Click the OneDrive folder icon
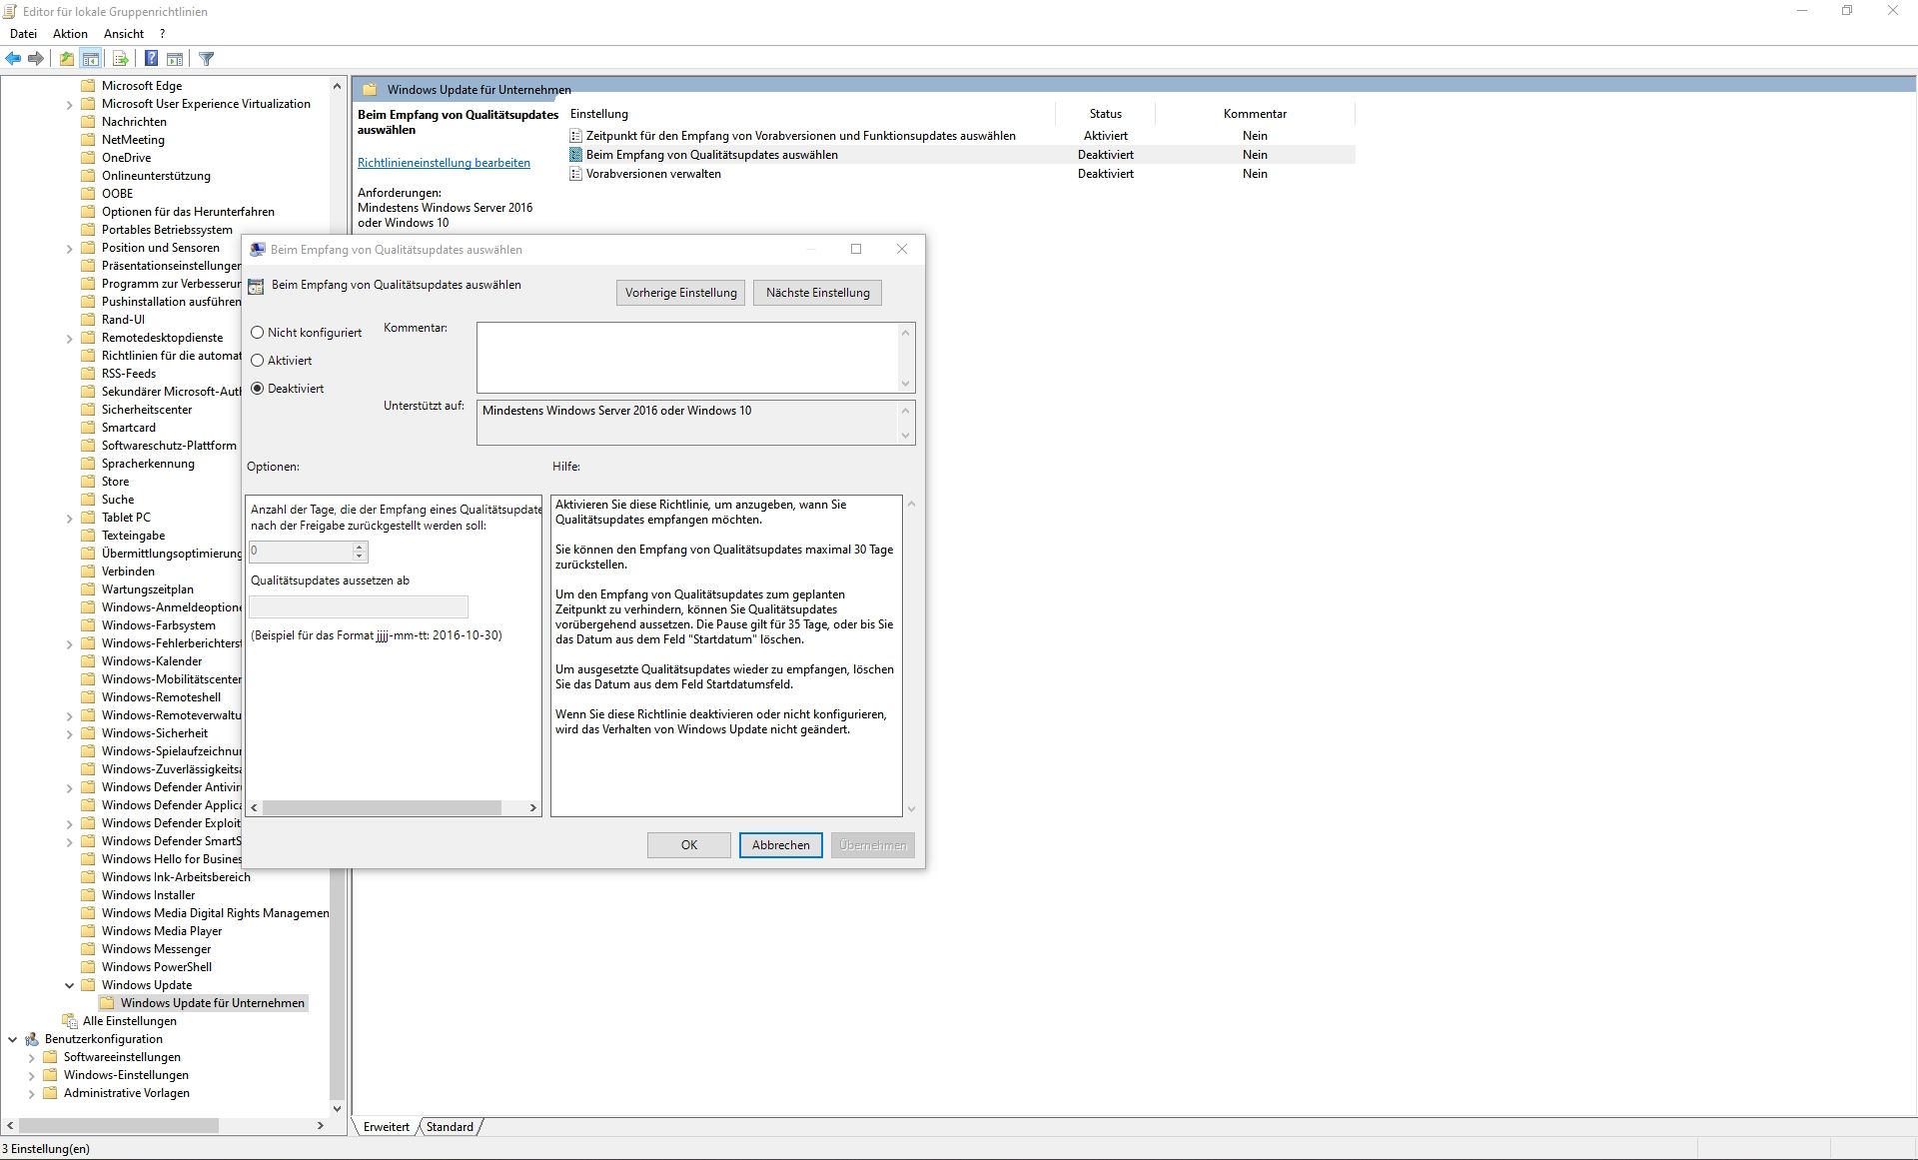Screen dimensions: 1918x1160 pos(88,158)
